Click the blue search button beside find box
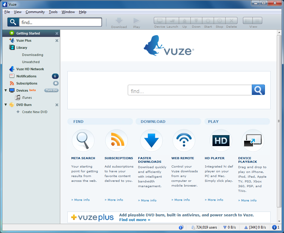 click(258, 90)
